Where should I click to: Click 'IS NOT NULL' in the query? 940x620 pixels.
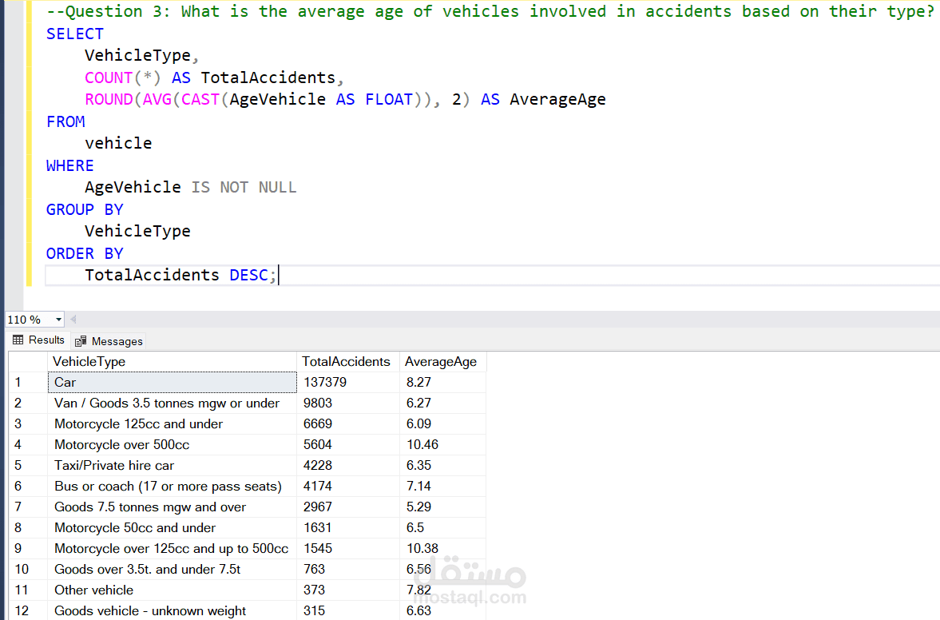coord(244,188)
